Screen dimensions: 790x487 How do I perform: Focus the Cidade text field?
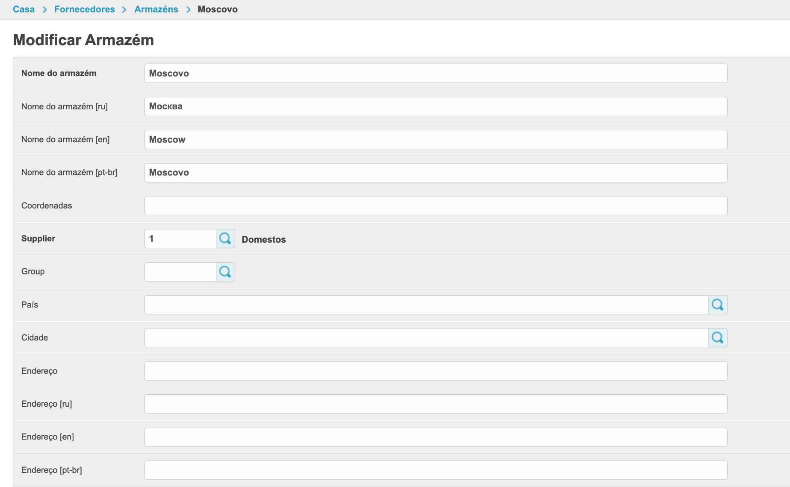pyautogui.click(x=426, y=337)
